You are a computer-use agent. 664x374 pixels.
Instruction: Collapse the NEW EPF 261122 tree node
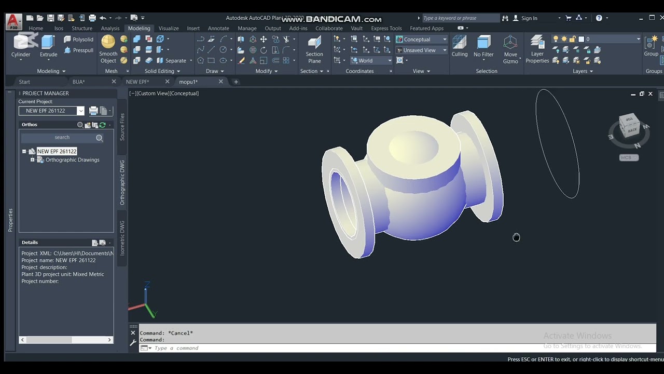point(24,152)
